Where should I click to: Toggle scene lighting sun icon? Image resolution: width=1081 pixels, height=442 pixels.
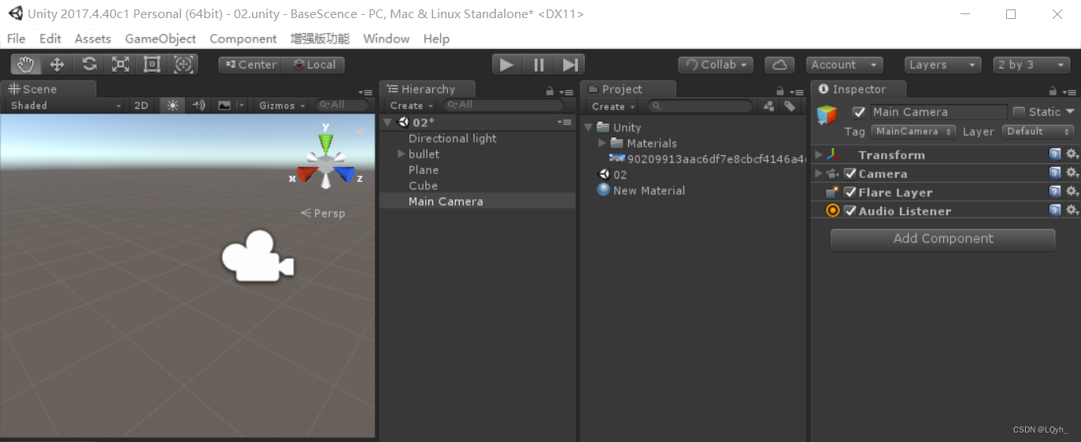point(172,106)
